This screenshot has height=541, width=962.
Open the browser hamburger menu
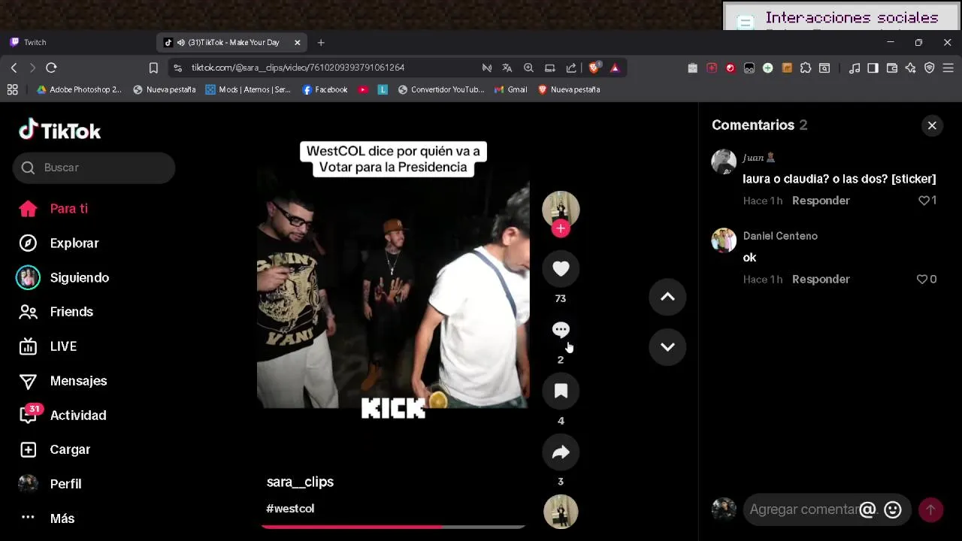click(948, 68)
